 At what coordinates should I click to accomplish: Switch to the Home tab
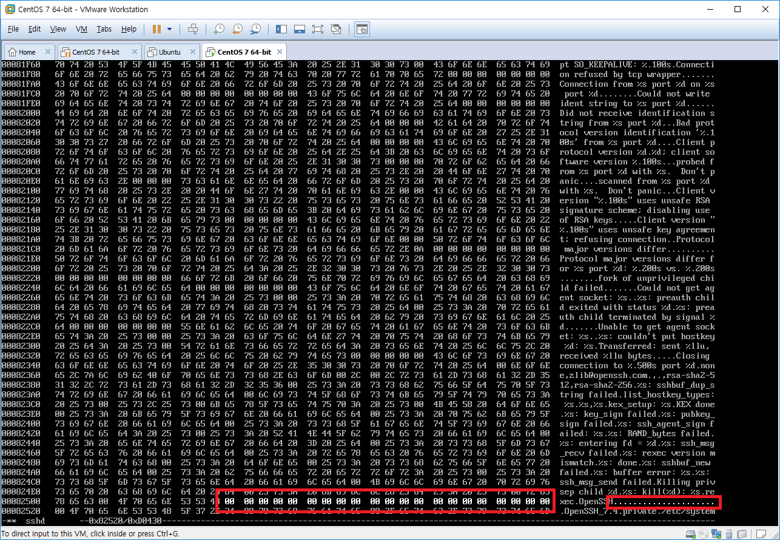pos(29,52)
